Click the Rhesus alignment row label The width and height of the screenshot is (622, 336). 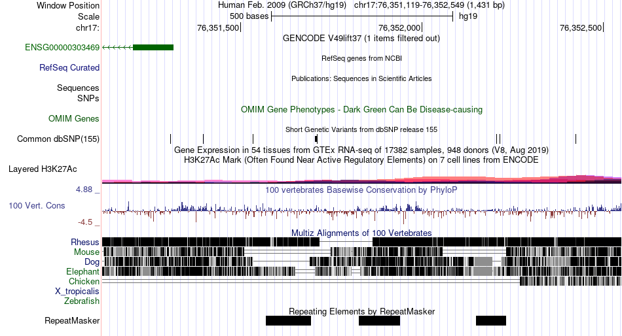(85, 242)
